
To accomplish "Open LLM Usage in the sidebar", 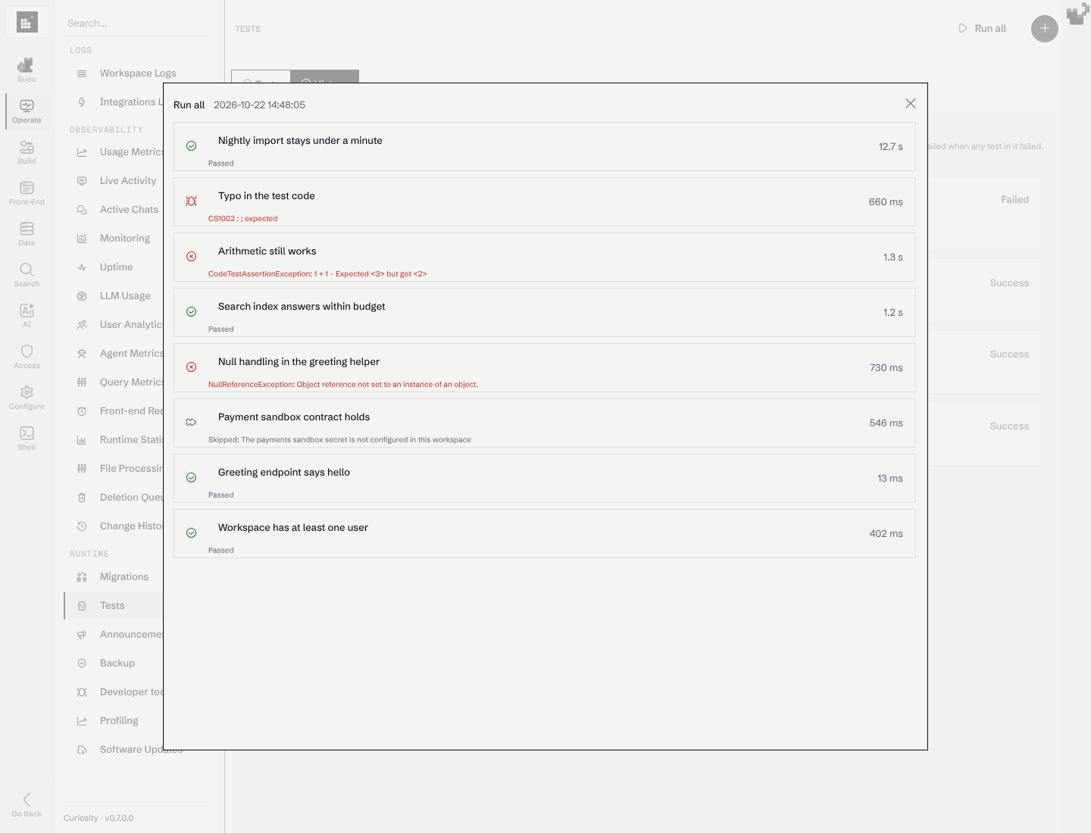I will [125, 296].
